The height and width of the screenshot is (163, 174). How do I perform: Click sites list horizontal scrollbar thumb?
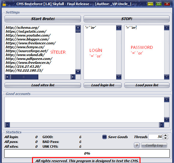pyautogui.click(x=24, y=77)
